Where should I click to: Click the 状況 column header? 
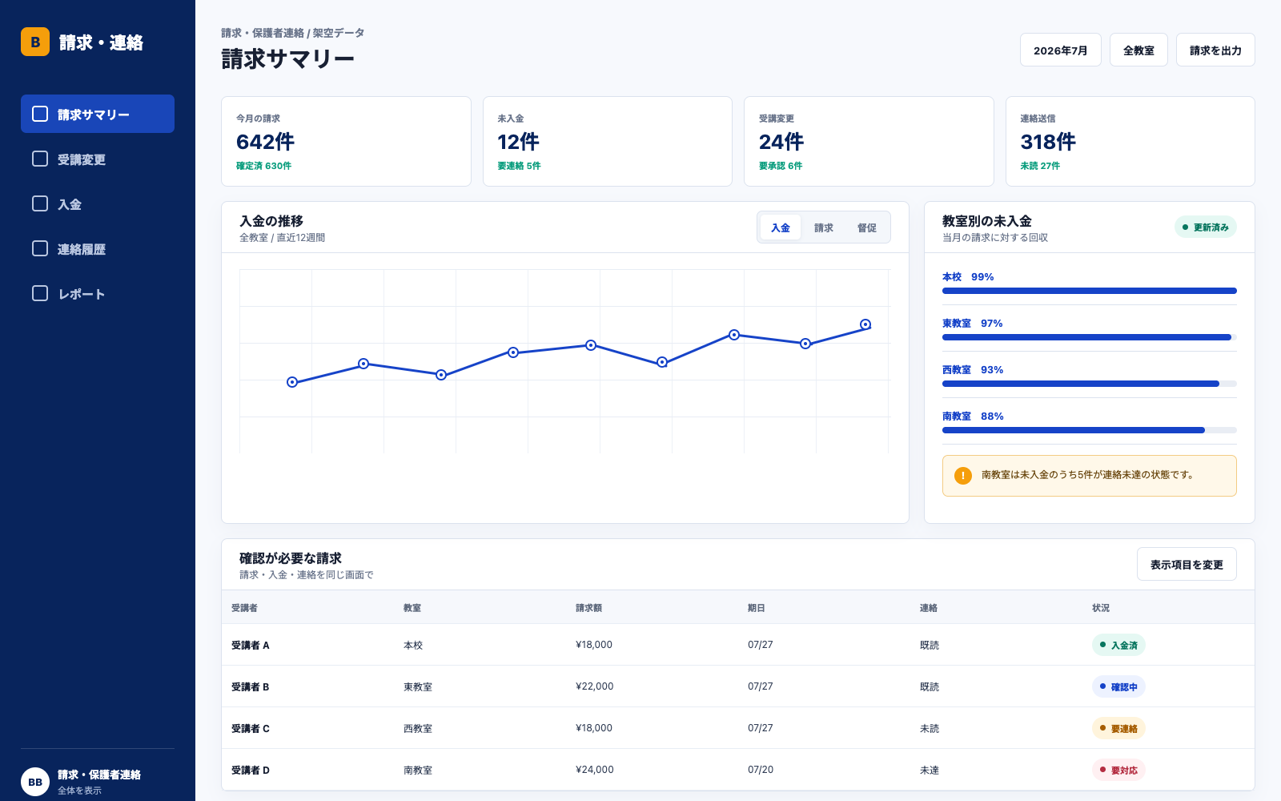(x=1101, y=608)
